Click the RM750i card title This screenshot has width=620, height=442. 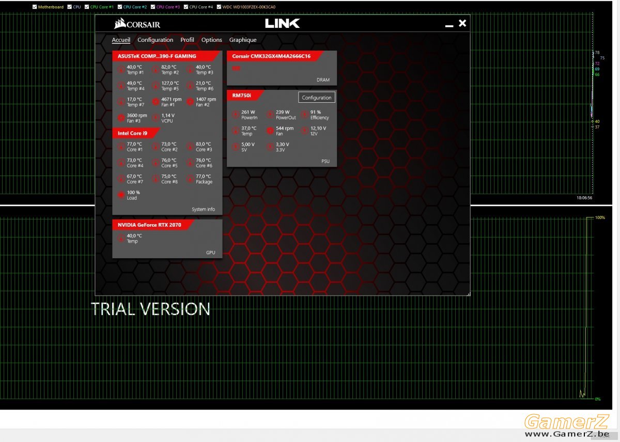tap(245, 95)
